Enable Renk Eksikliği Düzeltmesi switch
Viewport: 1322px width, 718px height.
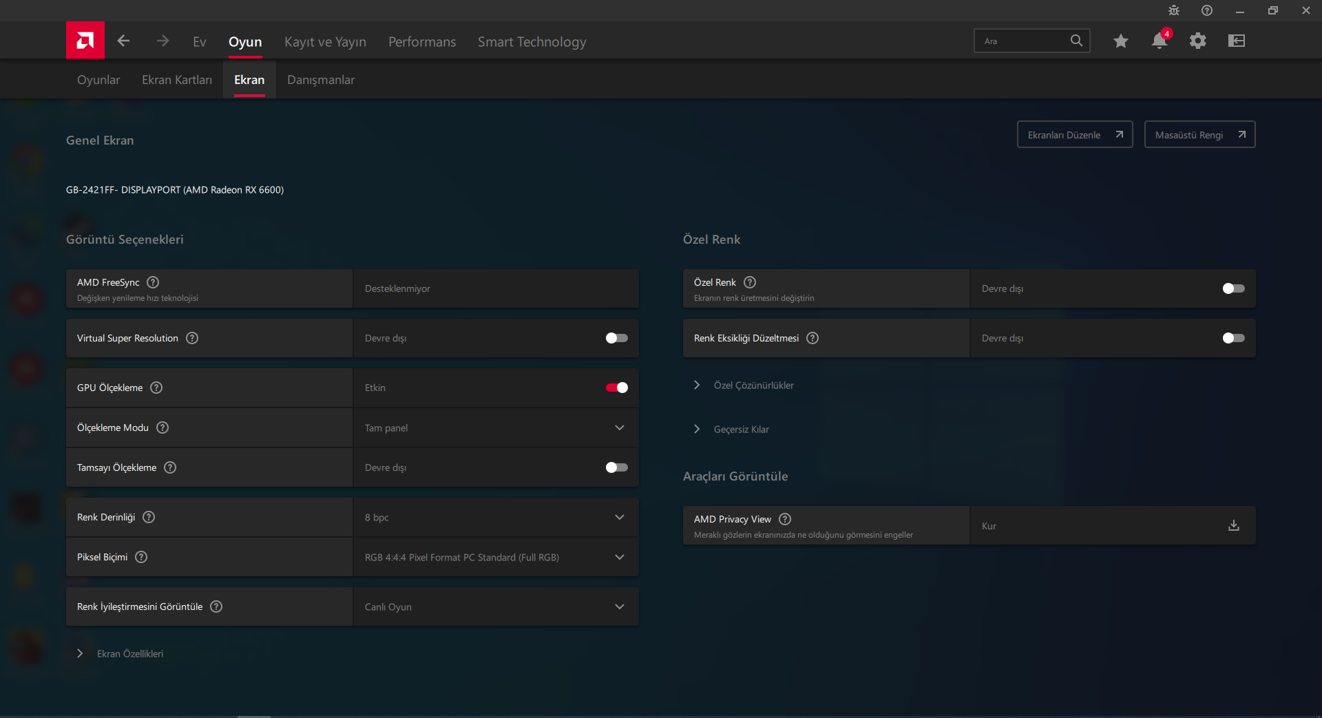coord(1233,338)
